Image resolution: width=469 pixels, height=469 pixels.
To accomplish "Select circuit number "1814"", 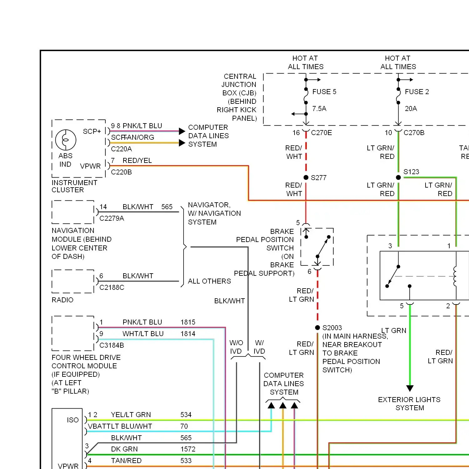I will (188, 334).
